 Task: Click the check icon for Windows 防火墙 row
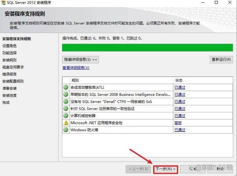coord(65,130)
